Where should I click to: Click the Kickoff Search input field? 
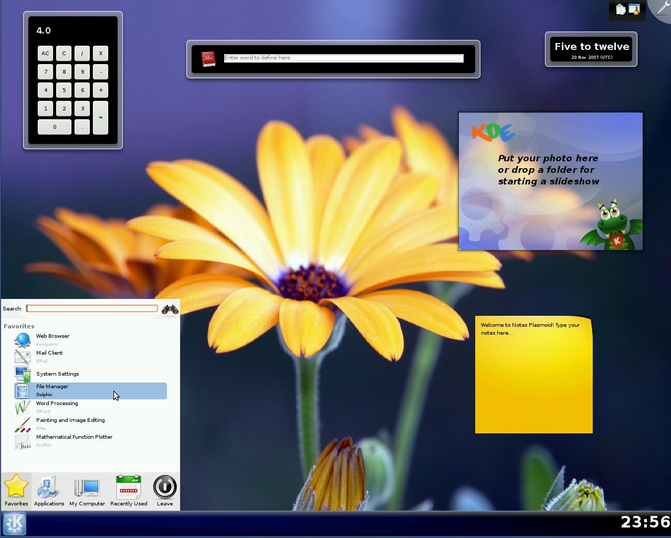coord(92,308)
